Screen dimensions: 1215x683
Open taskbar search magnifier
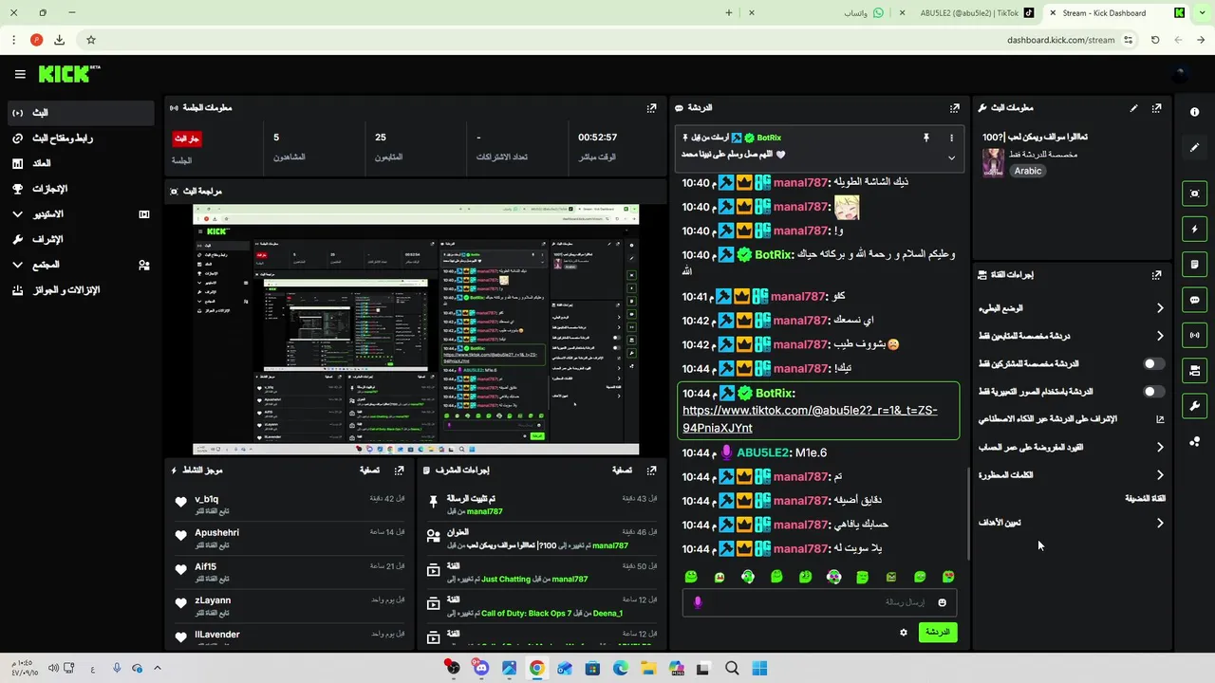[732, 668]
